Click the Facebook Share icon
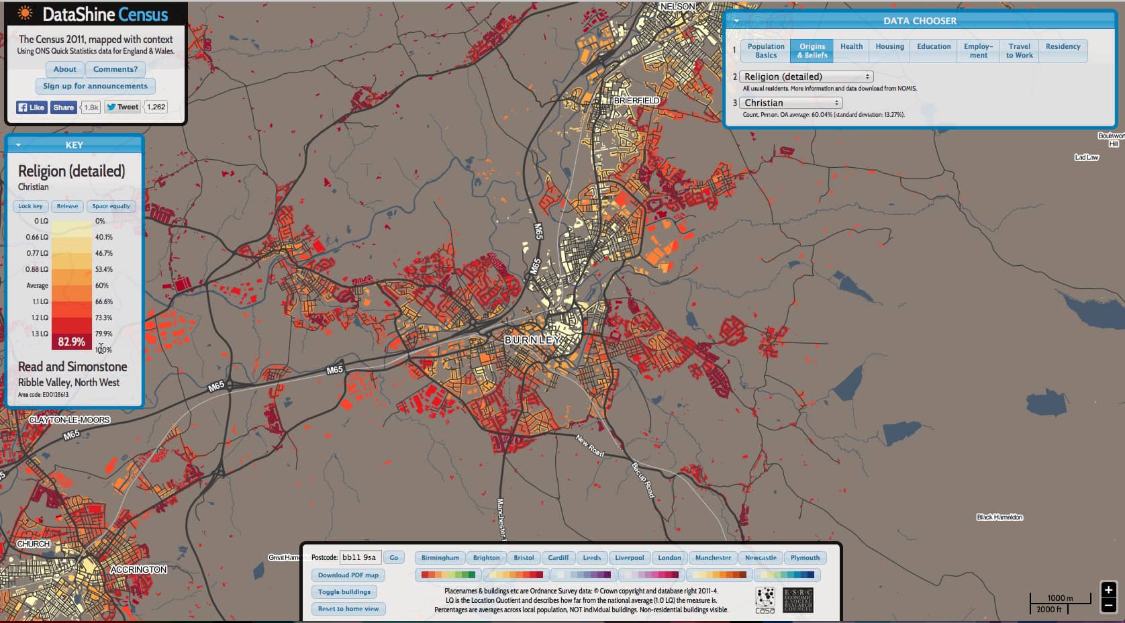Viewport: 1125px width, 623px height. click(64, 107)
